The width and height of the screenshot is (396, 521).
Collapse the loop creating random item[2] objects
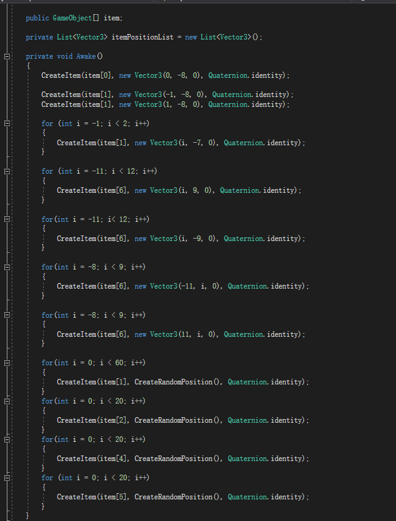pyautogui.click(x=7, y=401)
